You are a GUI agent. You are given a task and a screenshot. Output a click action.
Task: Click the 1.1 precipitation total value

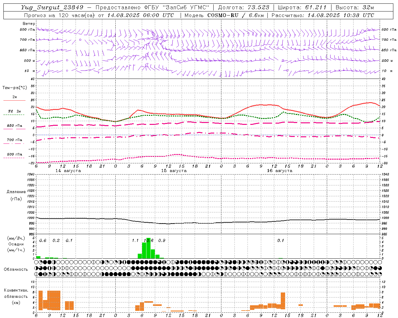(135, 241)
